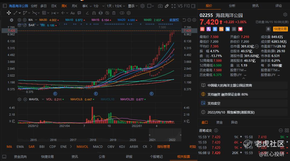Toggle right side panel icon
Image resolution: width=290 pixels, height=161 pixels.
click(x=193, y=6)
